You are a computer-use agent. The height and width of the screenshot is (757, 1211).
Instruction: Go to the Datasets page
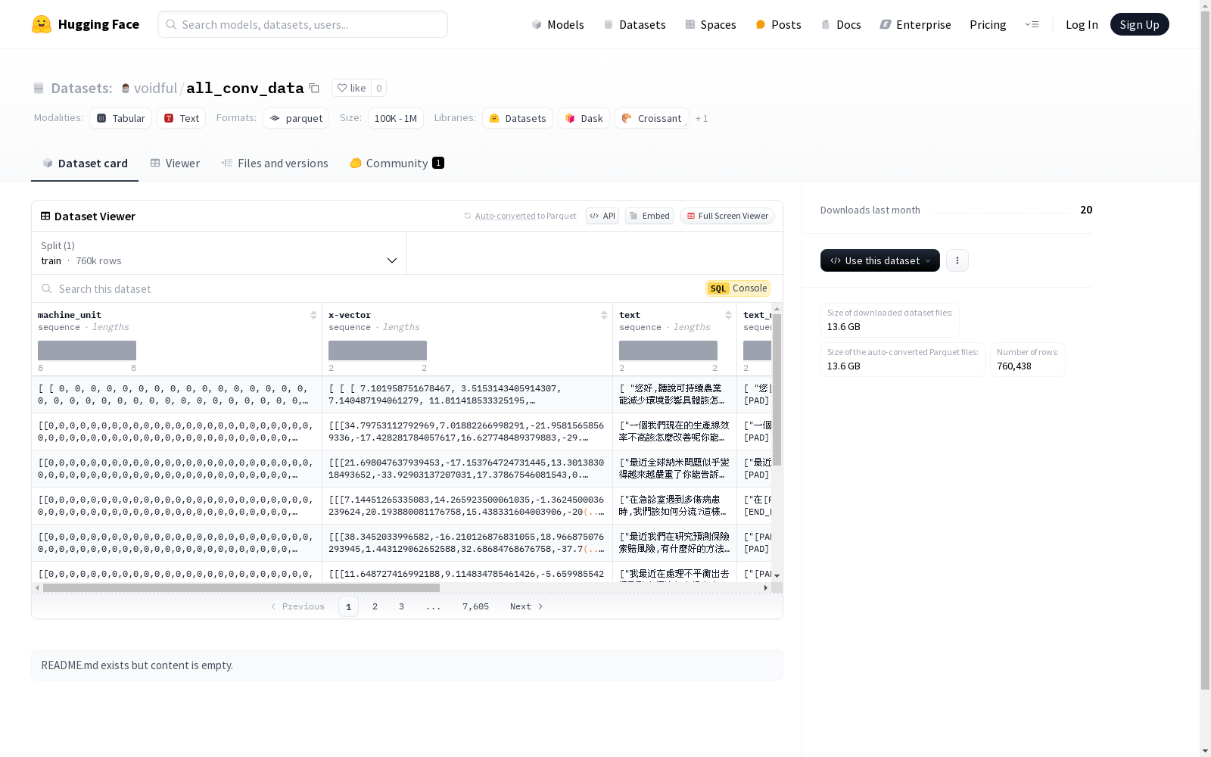pyautogui.click(x=634, y=24)
